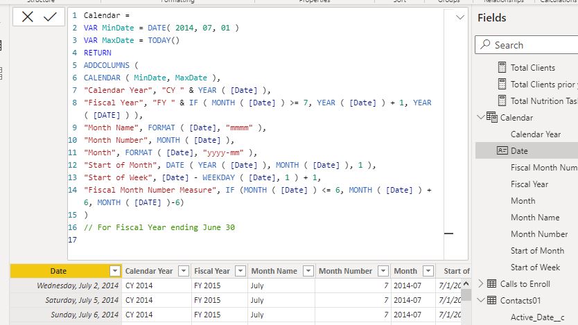Select the Month Name field
The width and height of the screenshot is (578, 325).
(535, 218)
